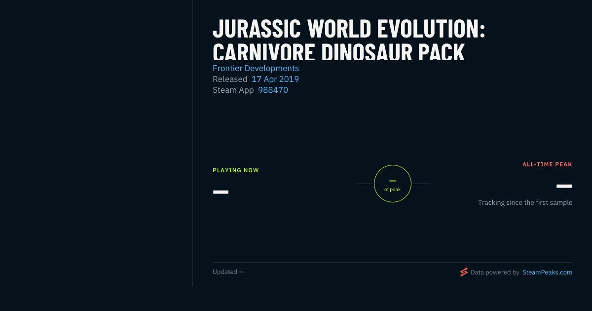Viewport: 592px width, 311px height.
Task: Click the Tracking since the first sample text
Action: [525, 202]
